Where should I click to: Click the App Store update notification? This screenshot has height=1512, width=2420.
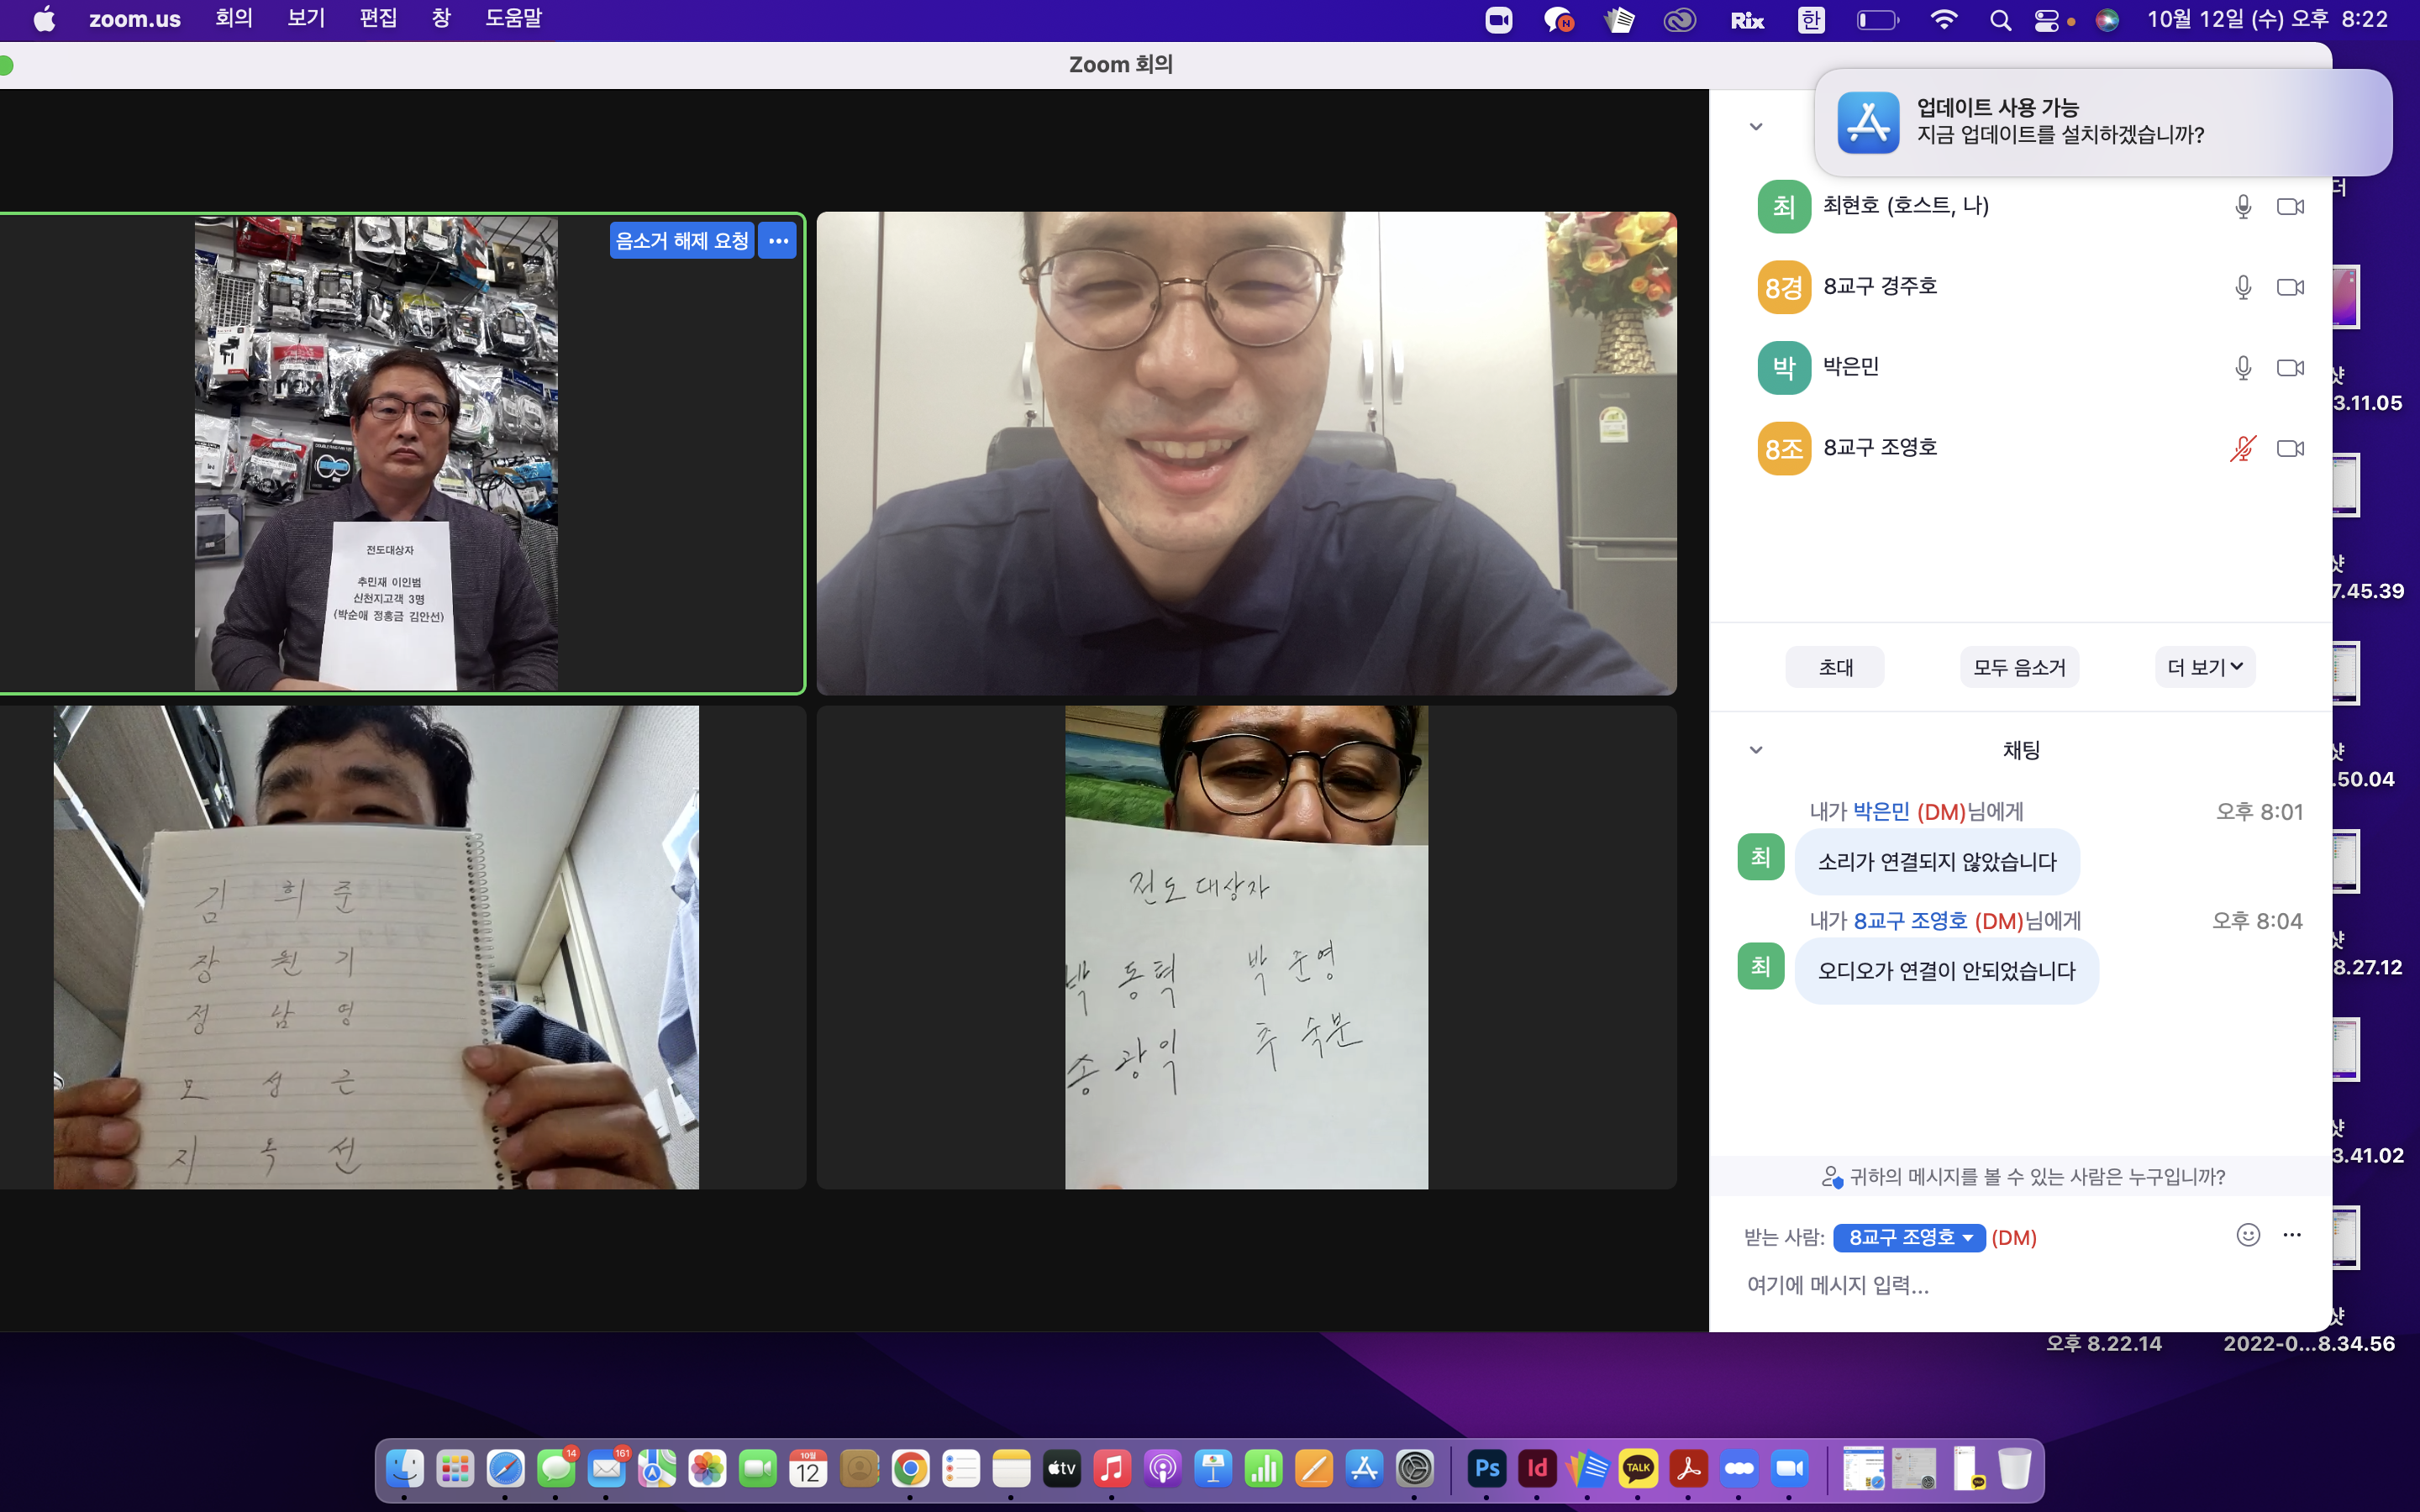tap(2103, 122)
